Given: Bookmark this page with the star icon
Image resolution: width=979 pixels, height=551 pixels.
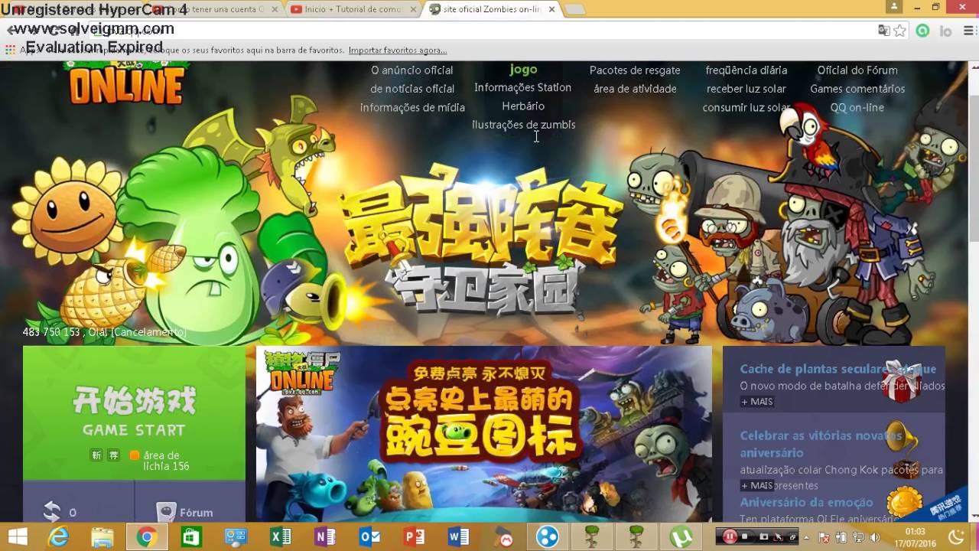Looking at the screenshot, I should coord(900,31).
